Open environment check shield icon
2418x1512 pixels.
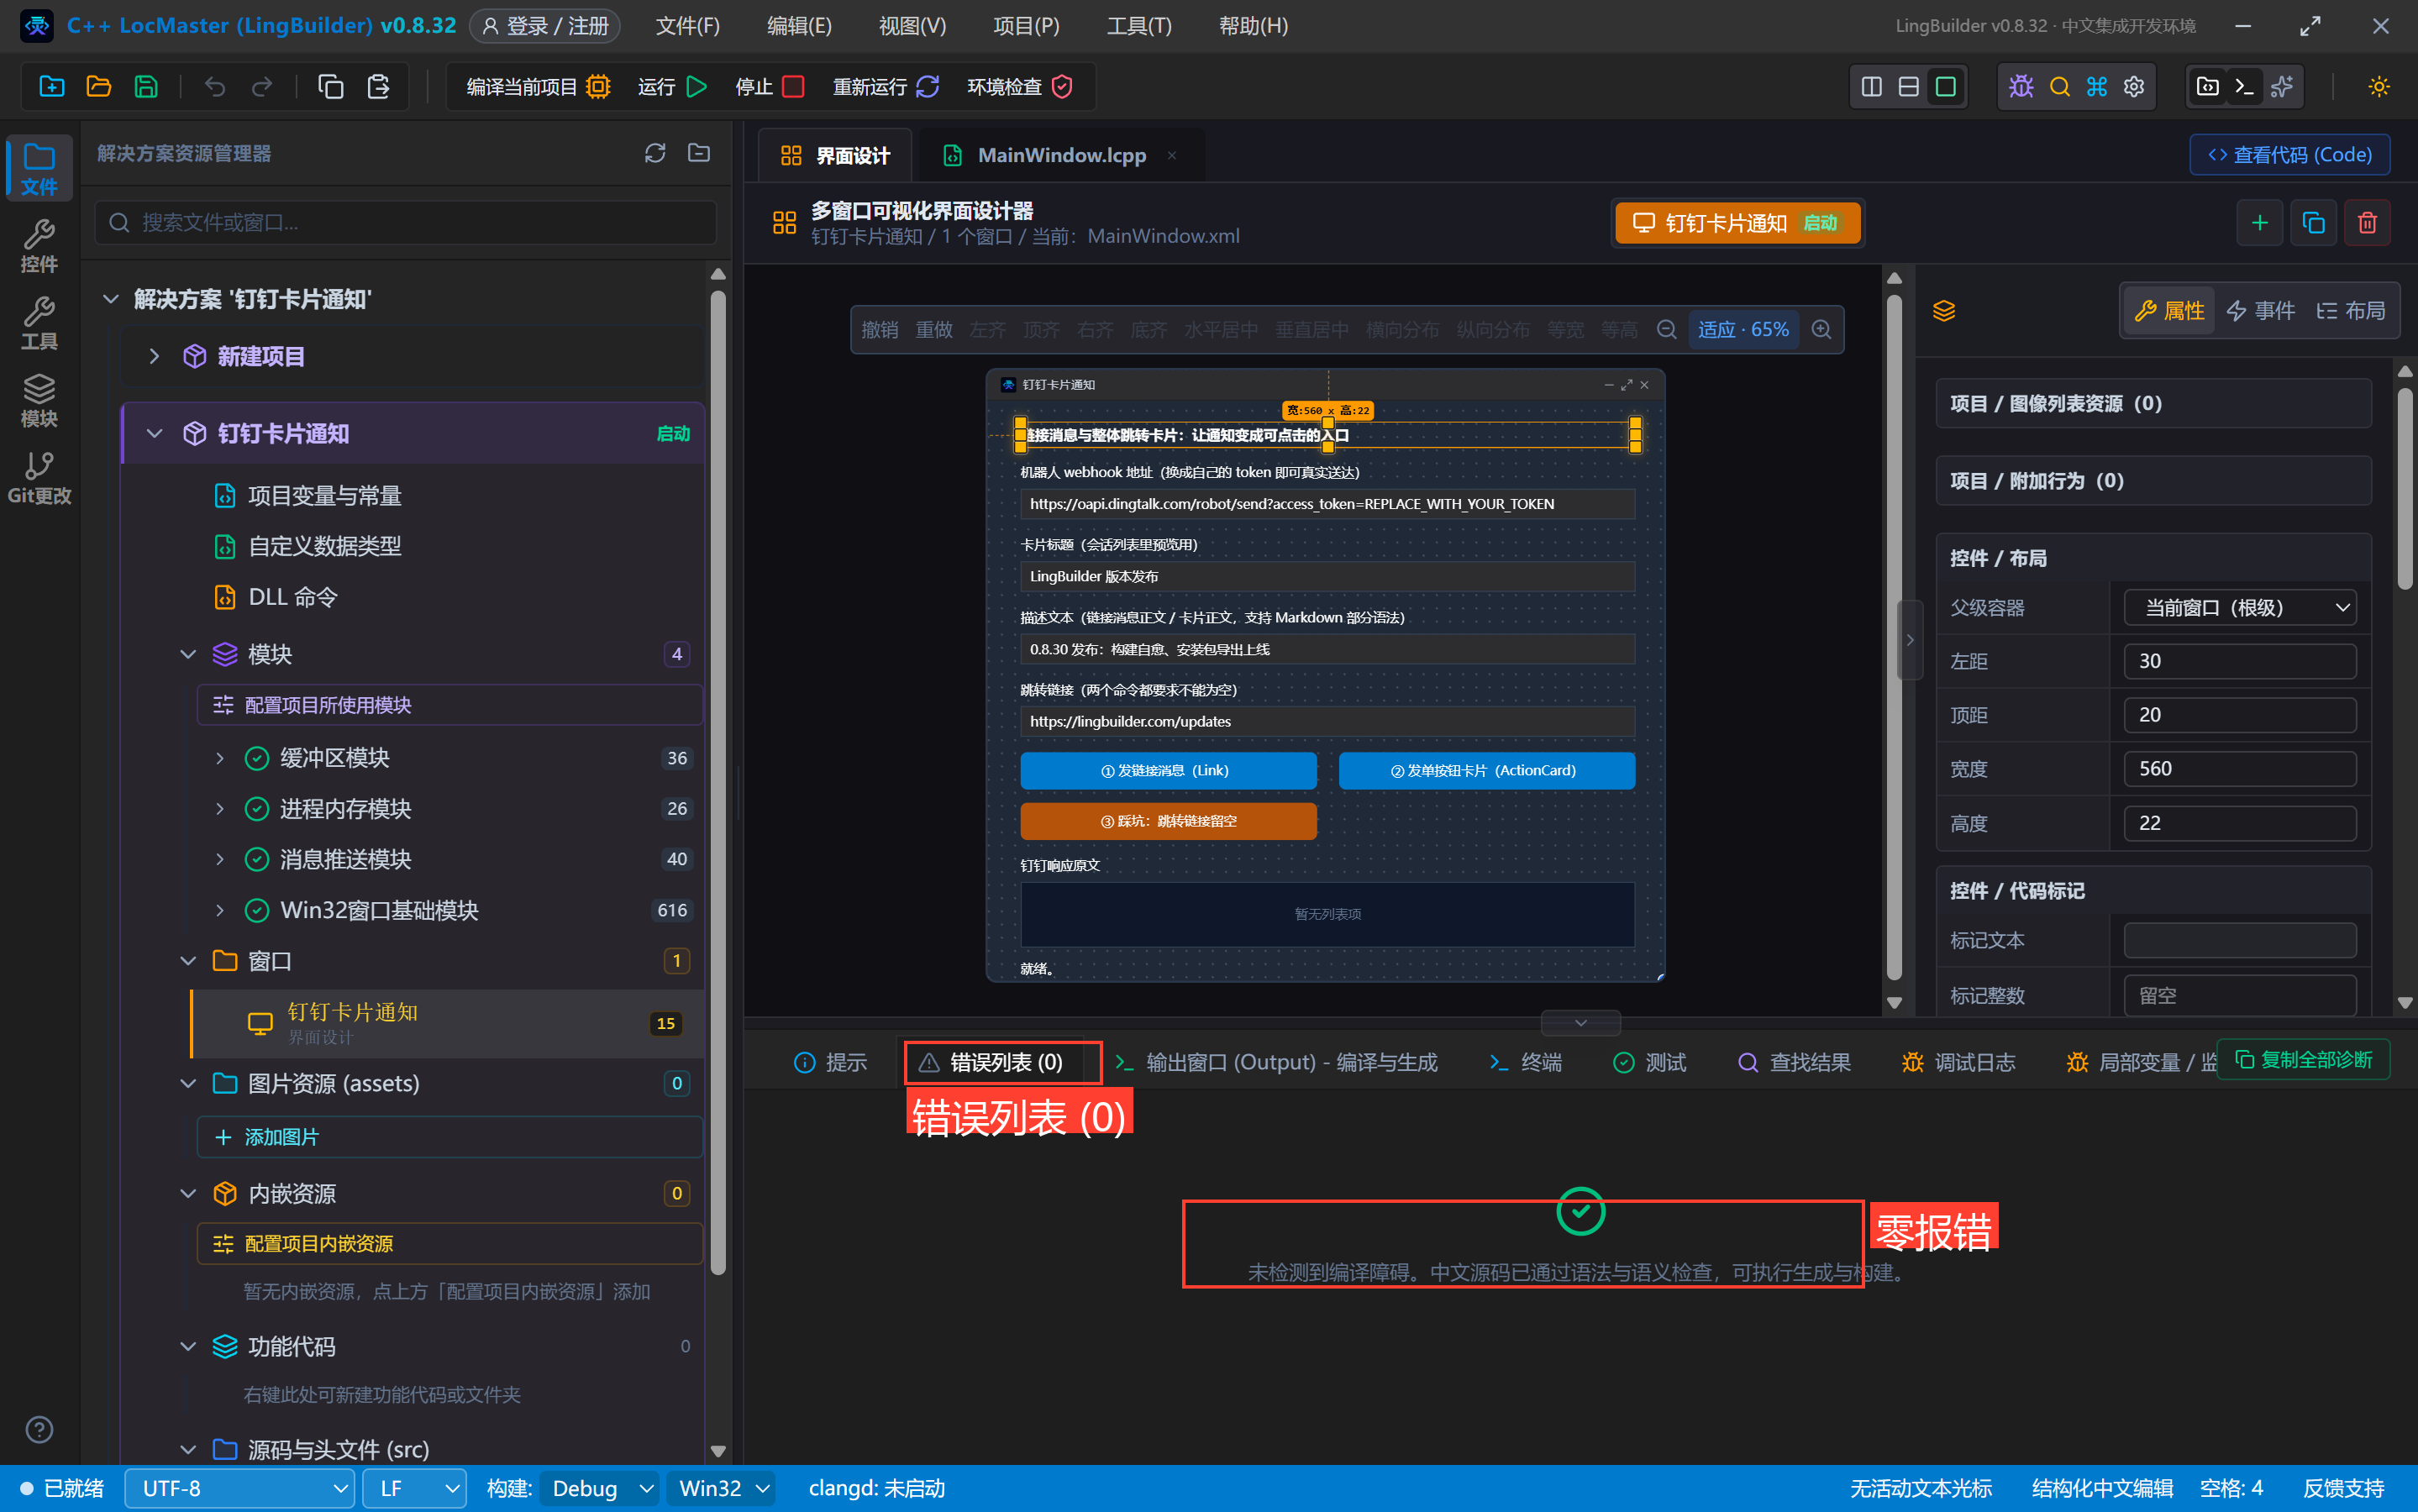pyautogui.click(x=1062, y=87)
